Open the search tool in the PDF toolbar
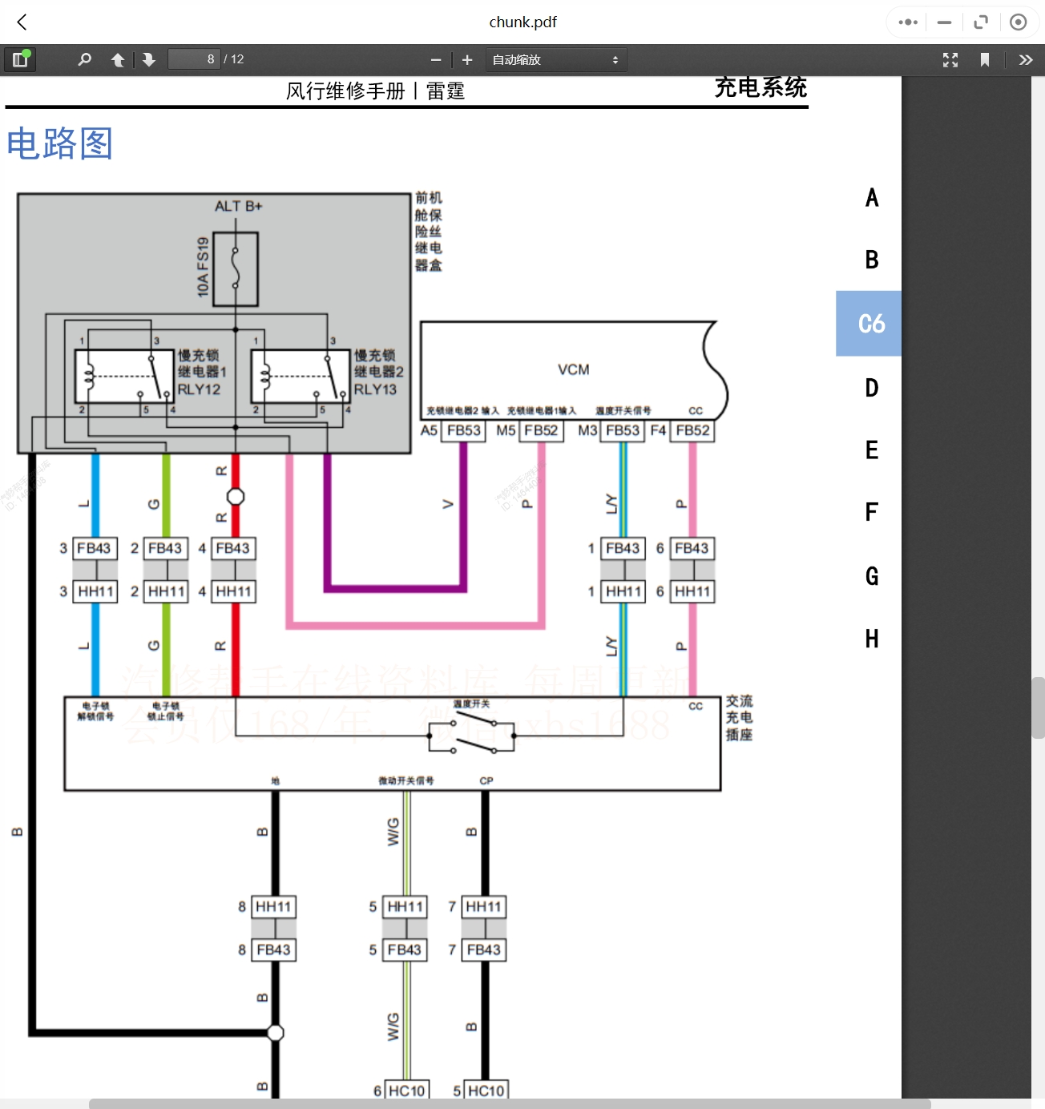This screenshot has width=1045, height=1109. pos(84,58)
